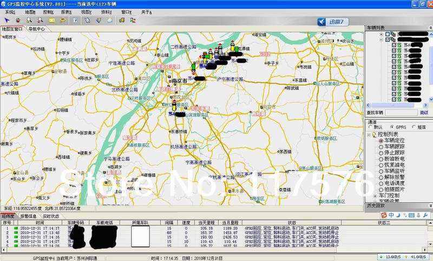
Task: Click the yellow building toolbar icon
Action: (122, 20)
